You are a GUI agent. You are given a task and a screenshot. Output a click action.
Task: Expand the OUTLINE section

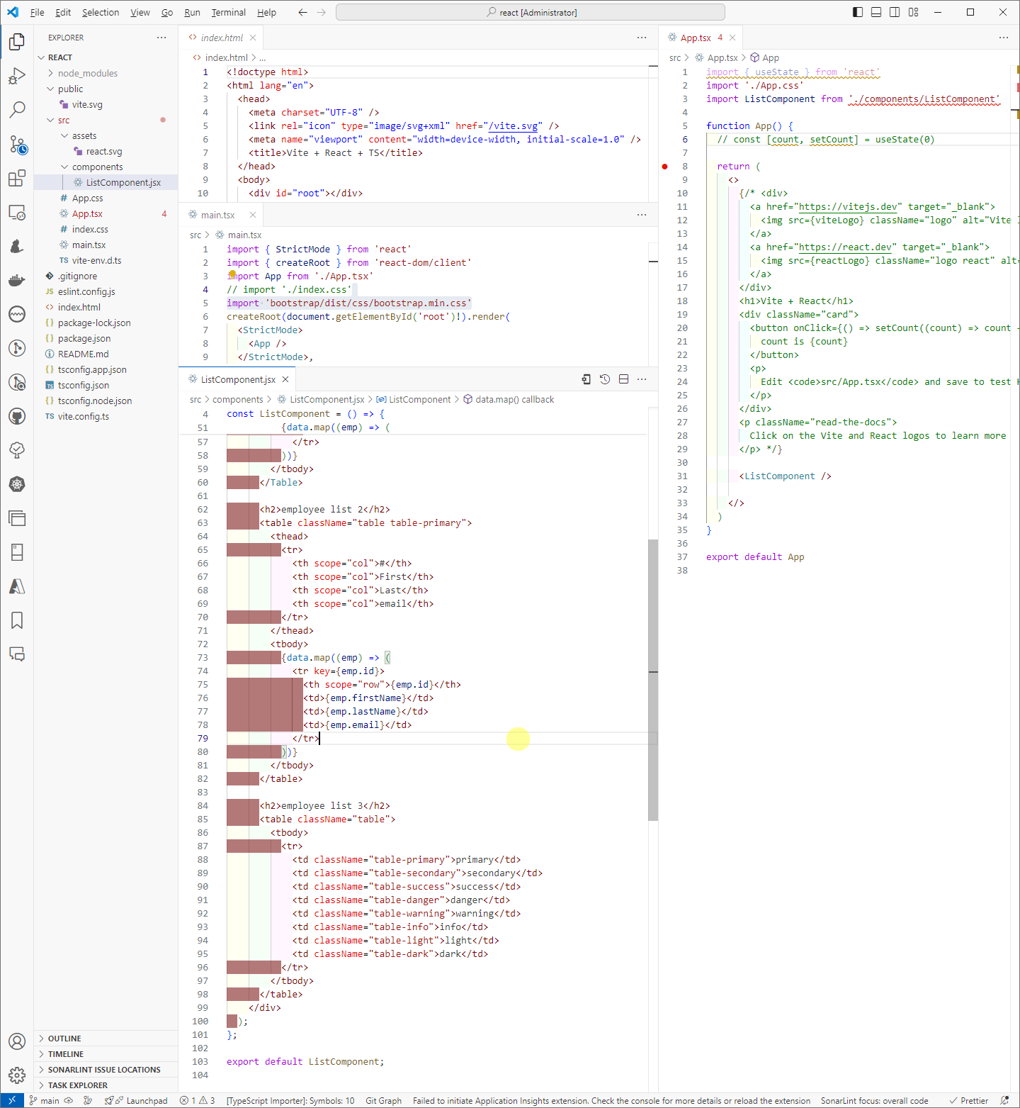coord(106,1039)
